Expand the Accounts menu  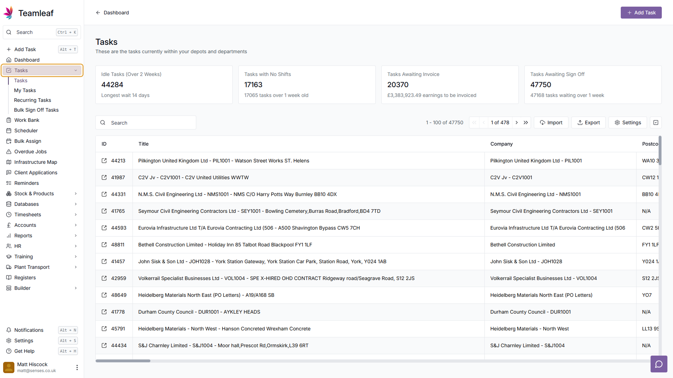[42, 225]
